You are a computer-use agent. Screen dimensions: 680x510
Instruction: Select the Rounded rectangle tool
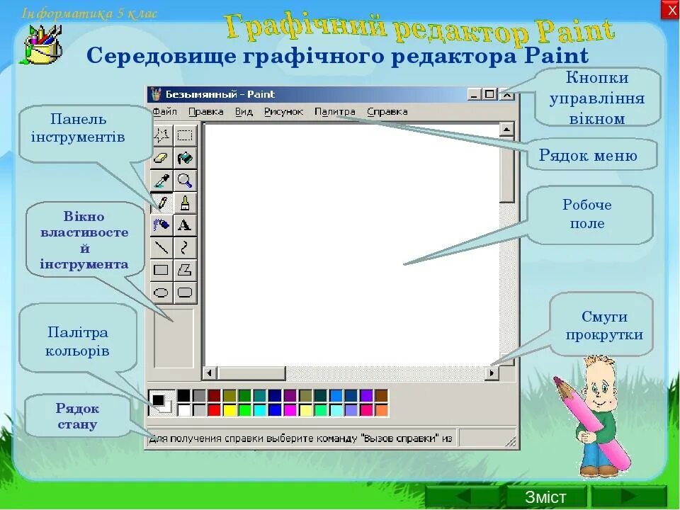[x=185, y=293]
